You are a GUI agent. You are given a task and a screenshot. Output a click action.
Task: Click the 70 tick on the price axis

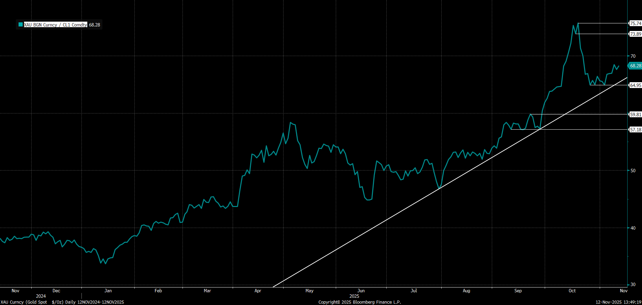tap(633, 56)
